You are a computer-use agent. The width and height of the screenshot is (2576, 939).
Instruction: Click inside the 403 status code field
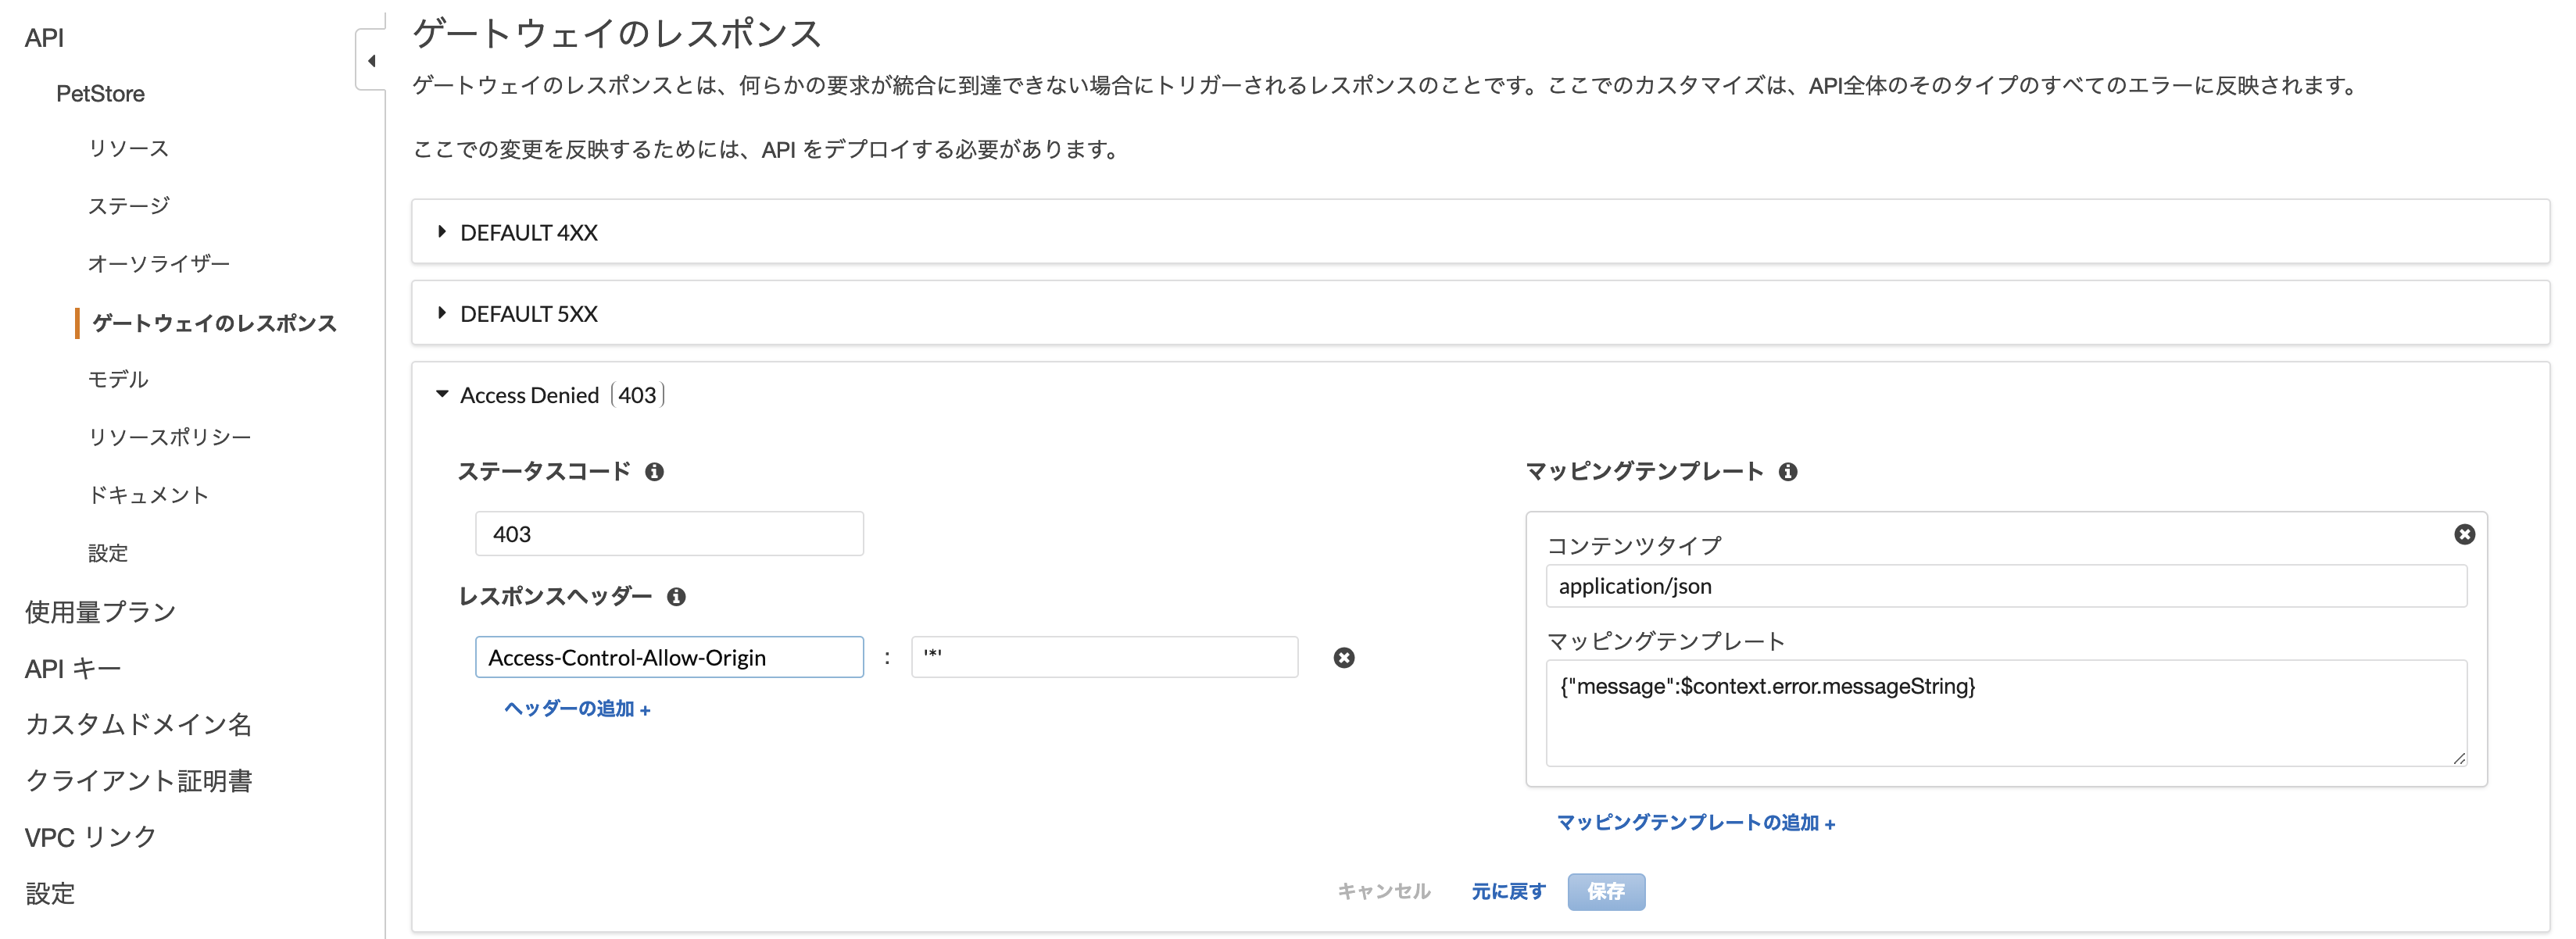(x=669, y=533)
